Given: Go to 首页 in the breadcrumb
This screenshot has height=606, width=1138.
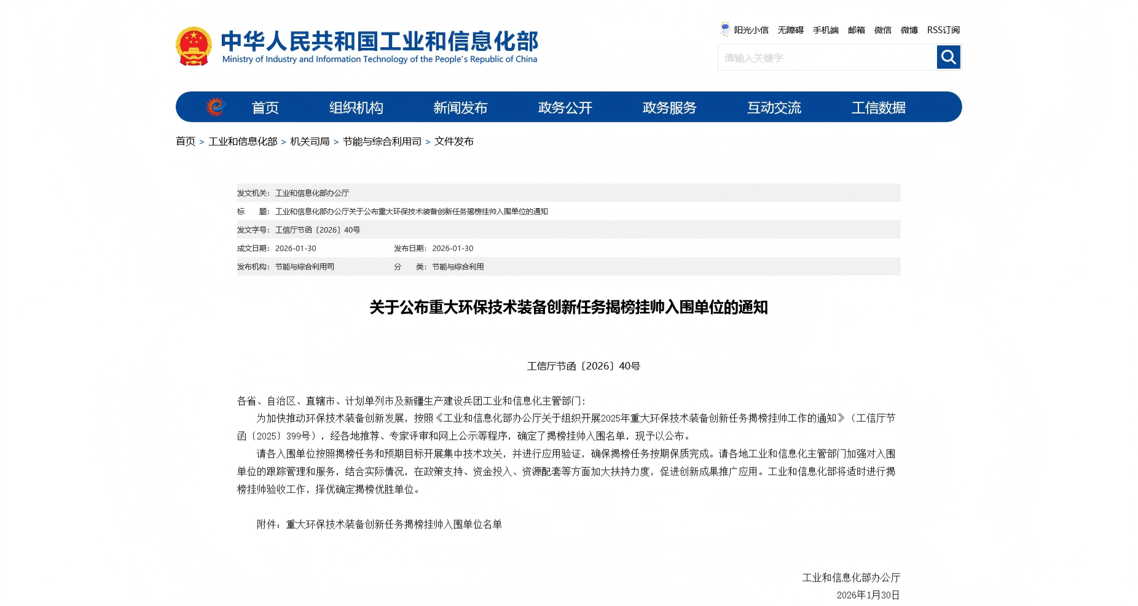Looking at the screenshot, I should click(186, 141).
